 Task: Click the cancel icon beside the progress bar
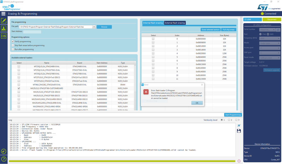pos(239,161)
